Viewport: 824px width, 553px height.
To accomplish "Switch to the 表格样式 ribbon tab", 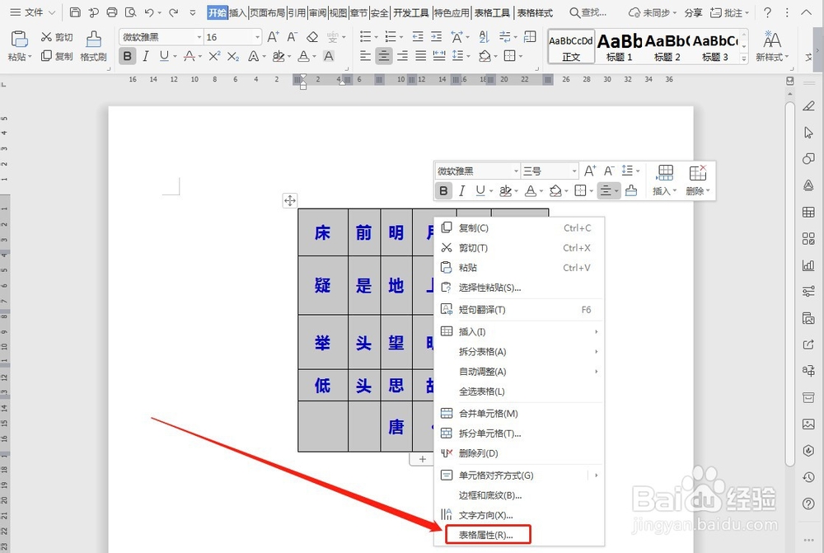I will [535, 12].
